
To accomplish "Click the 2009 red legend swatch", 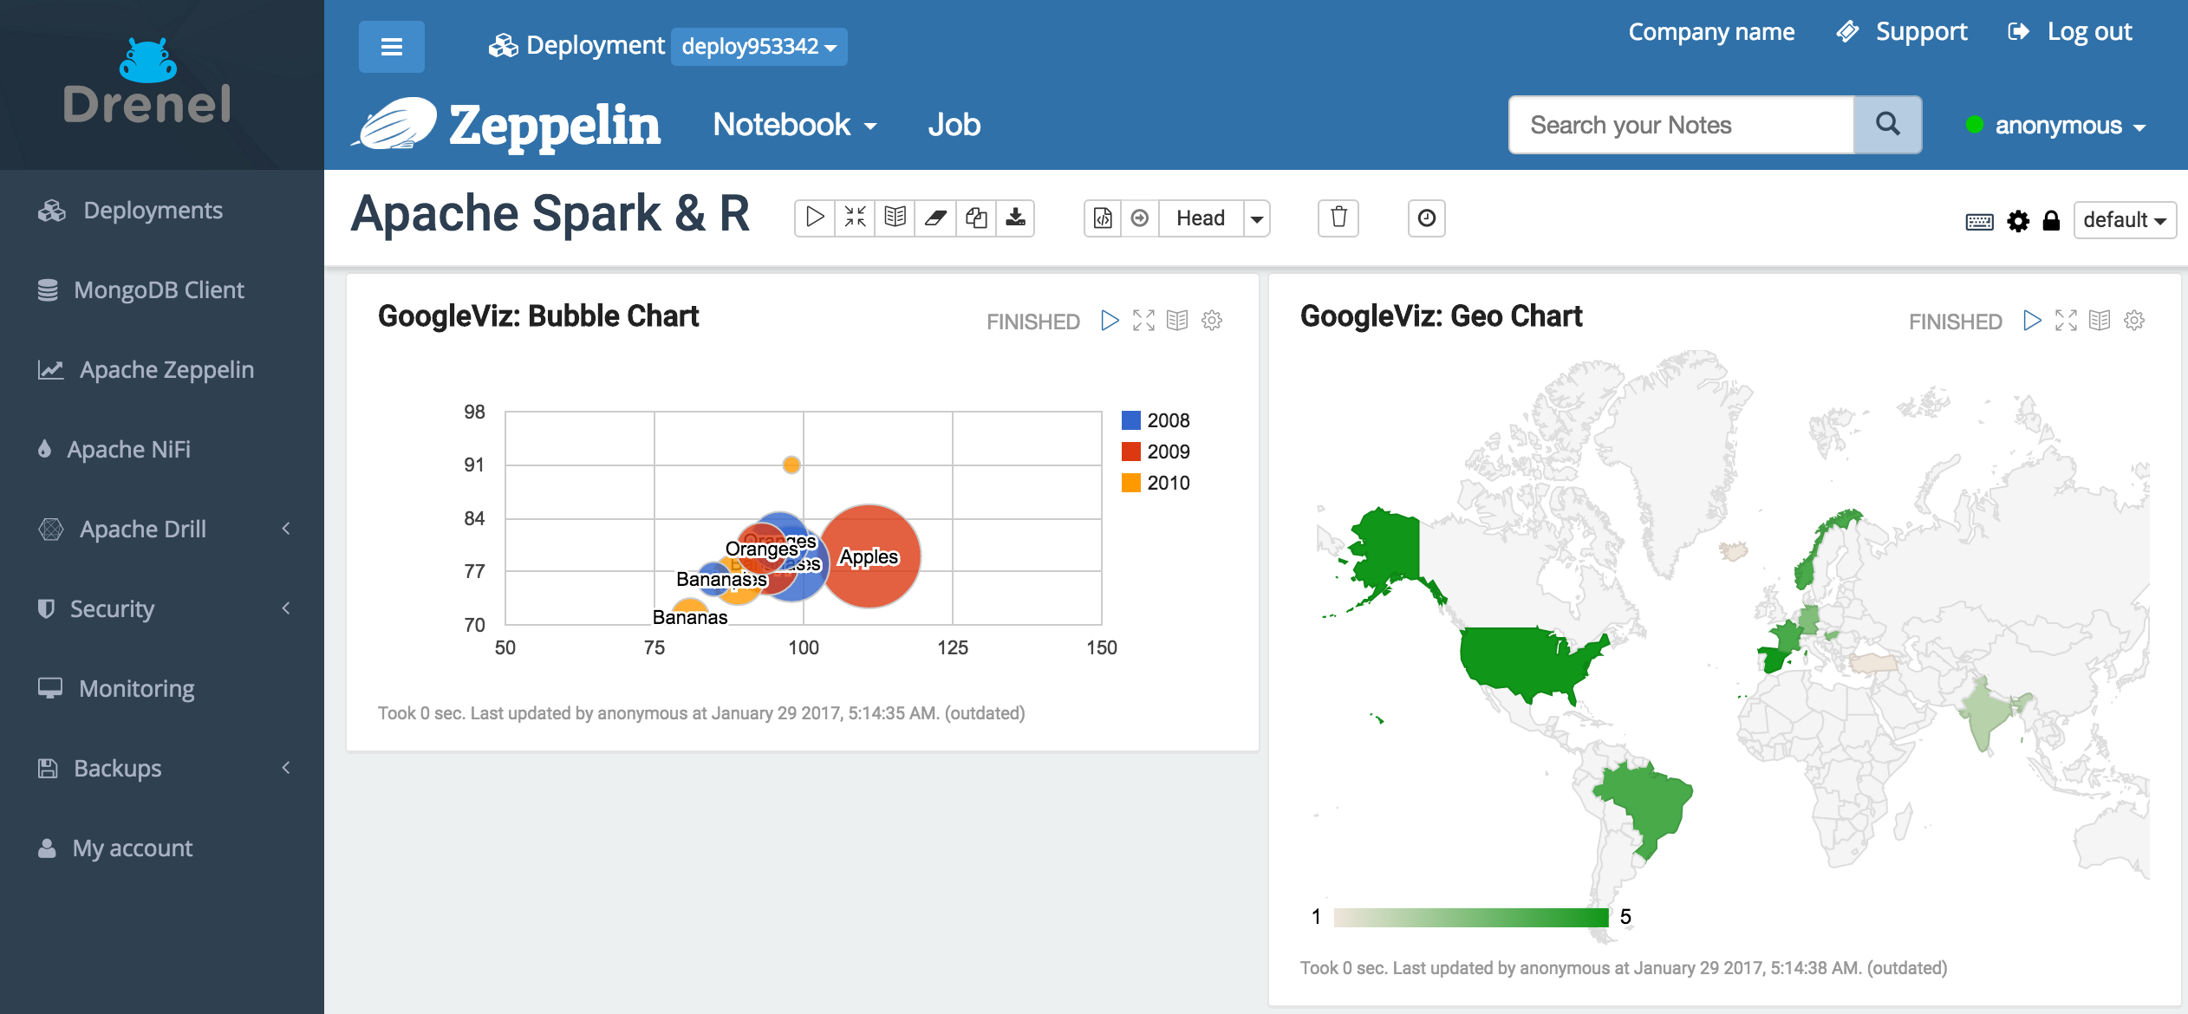I will point(1130,452).
